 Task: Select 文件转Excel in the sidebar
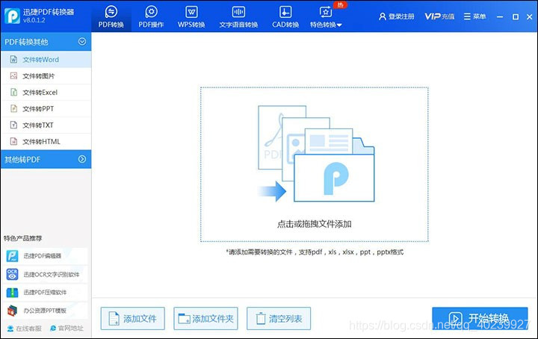[46, 93]
